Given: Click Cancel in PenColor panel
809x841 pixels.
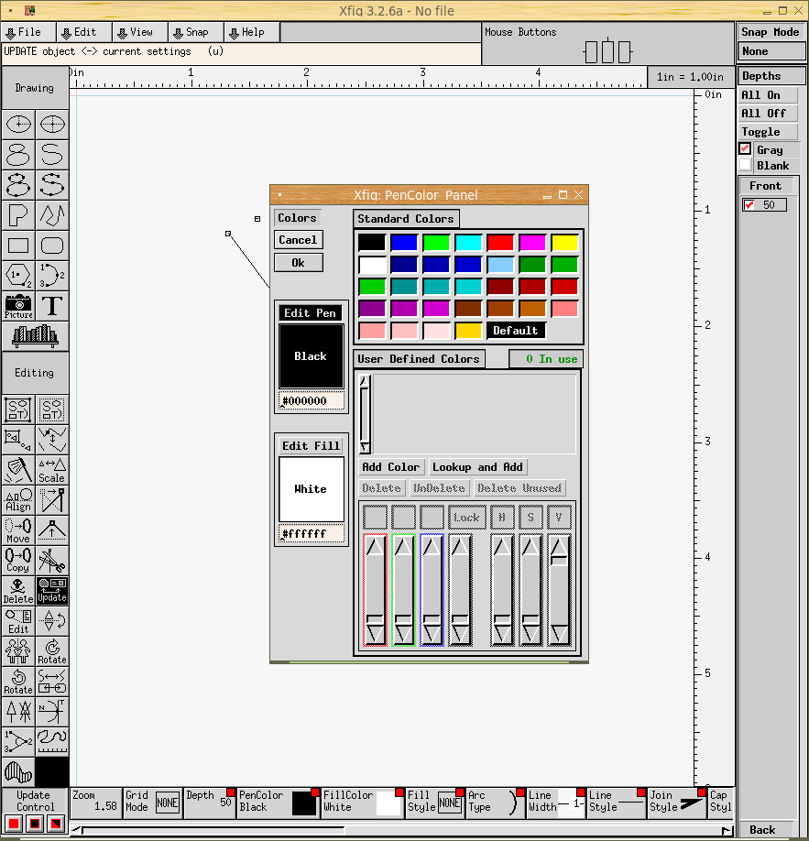Looking at the screenshot, I should point(298,240).
